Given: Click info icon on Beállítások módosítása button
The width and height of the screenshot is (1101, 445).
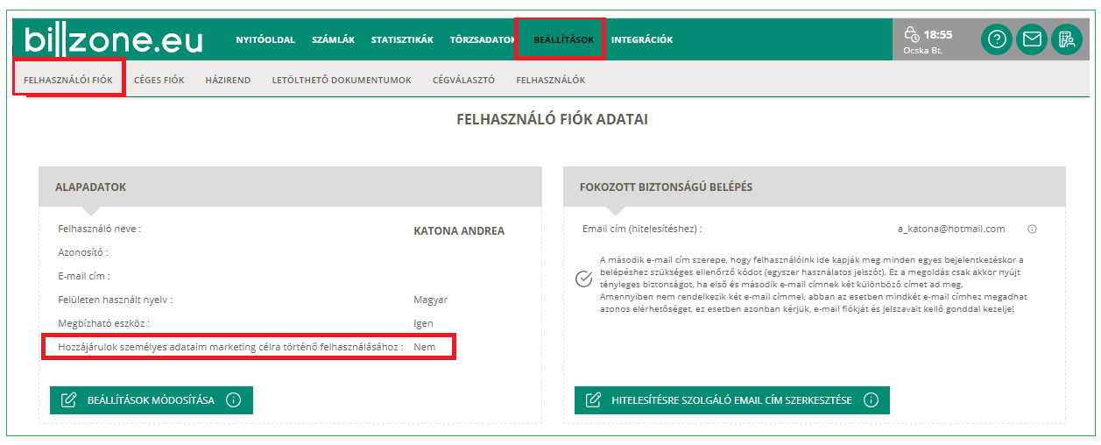Looking at the screenshot, I should (233, 400).
